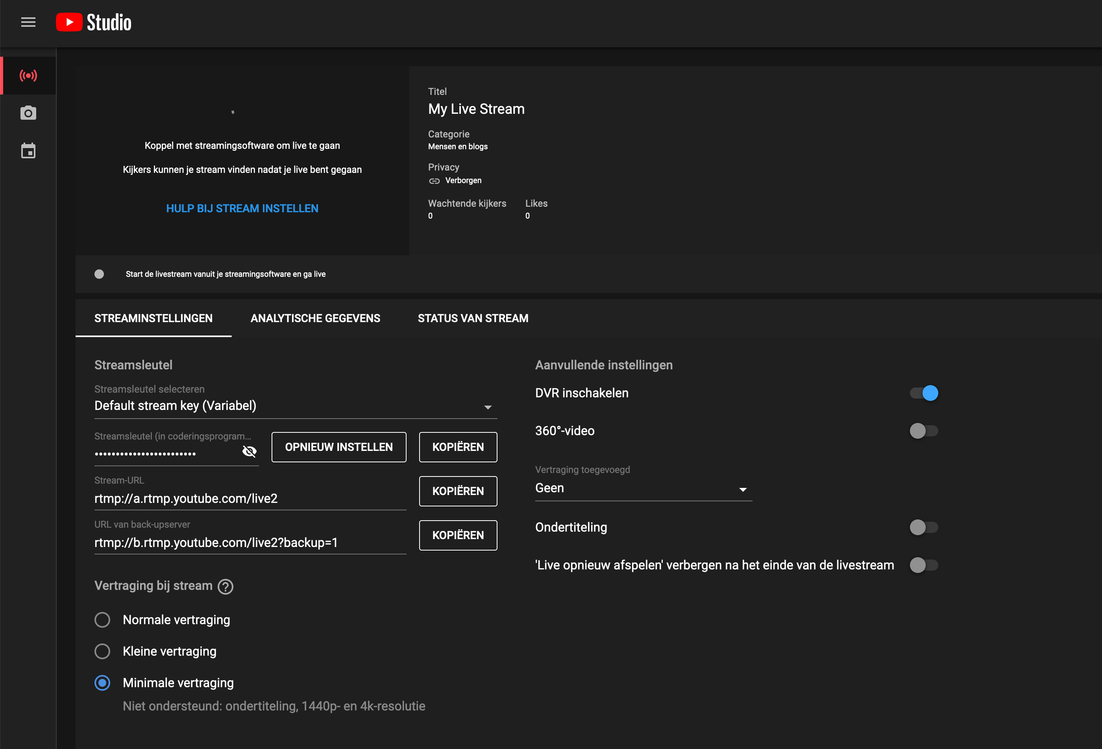Switch to the Analytische gegevens tab

pos(315,318)
